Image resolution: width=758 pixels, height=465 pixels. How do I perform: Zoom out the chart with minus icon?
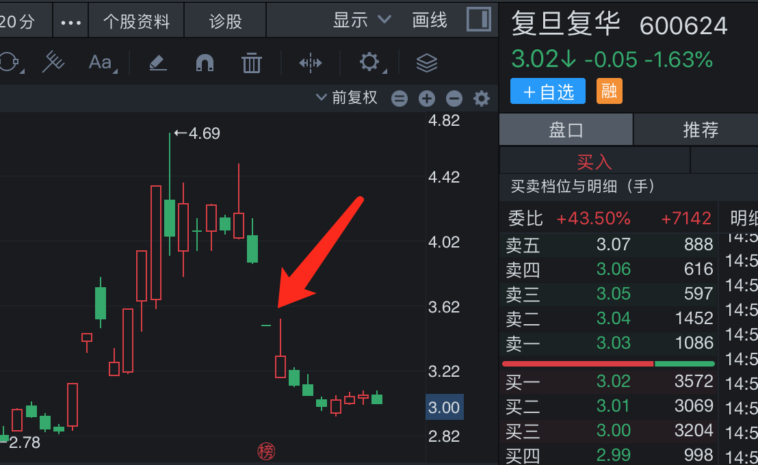(x=454, y=98)
